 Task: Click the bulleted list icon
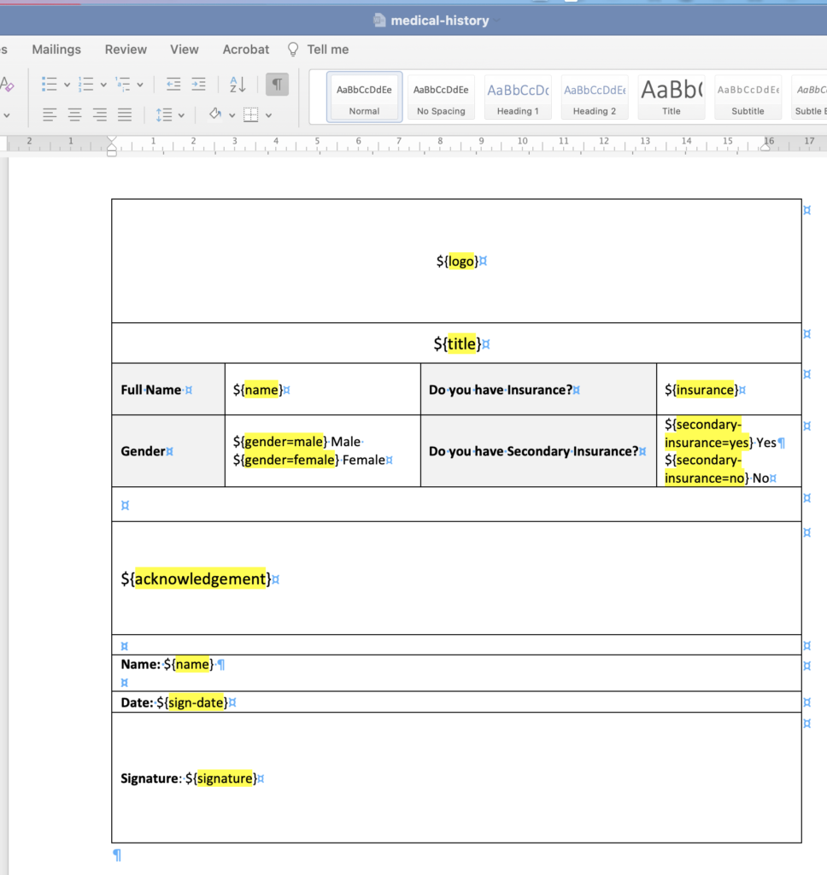point(50,84)
